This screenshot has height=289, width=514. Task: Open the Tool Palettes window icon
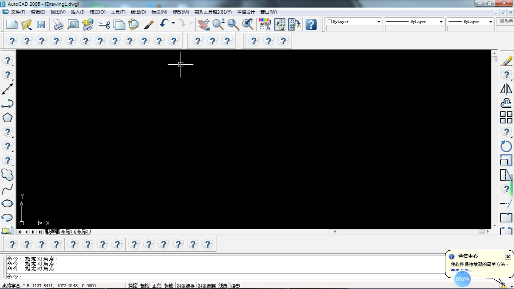pos(294,24)
